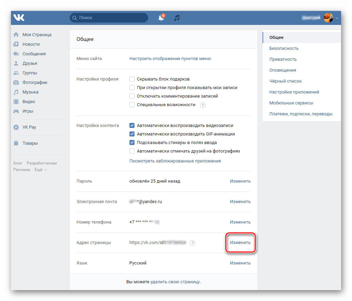This screenshot has height=301, width=352.
Task: Open the Music (Музыка) section icon
Action: coord(16,92)
